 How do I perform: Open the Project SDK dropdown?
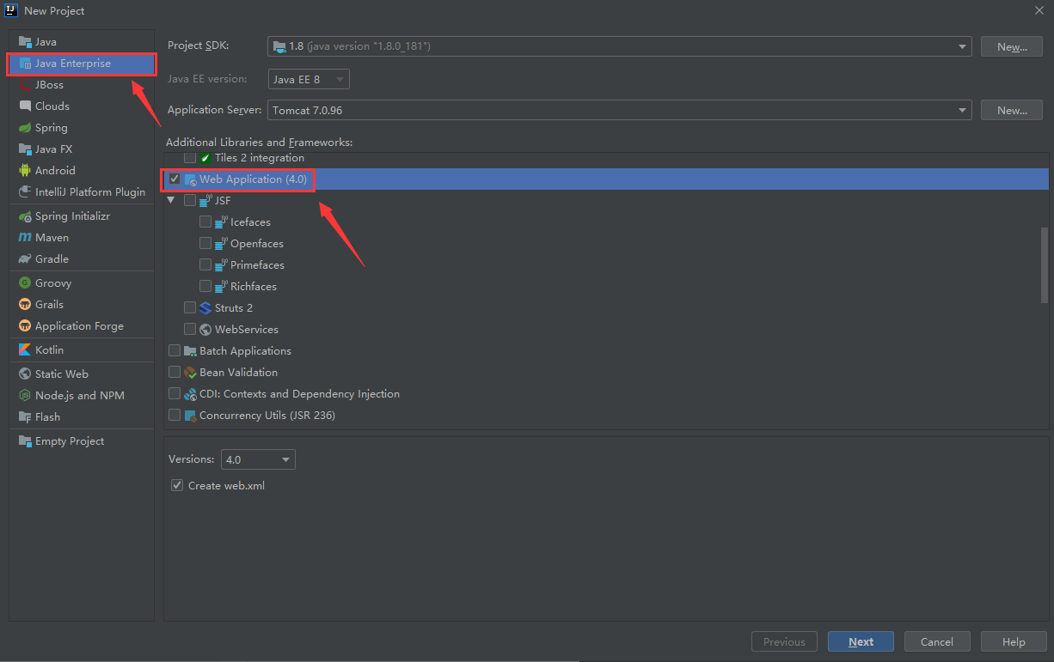point(620,46)
